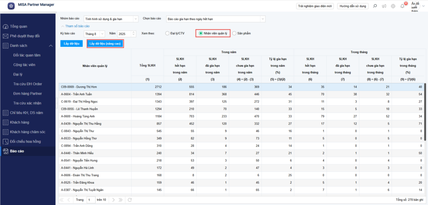The image size is (428, 205).
Task: Select the Đại lý/CTV radio option
Action: [168, 33]
